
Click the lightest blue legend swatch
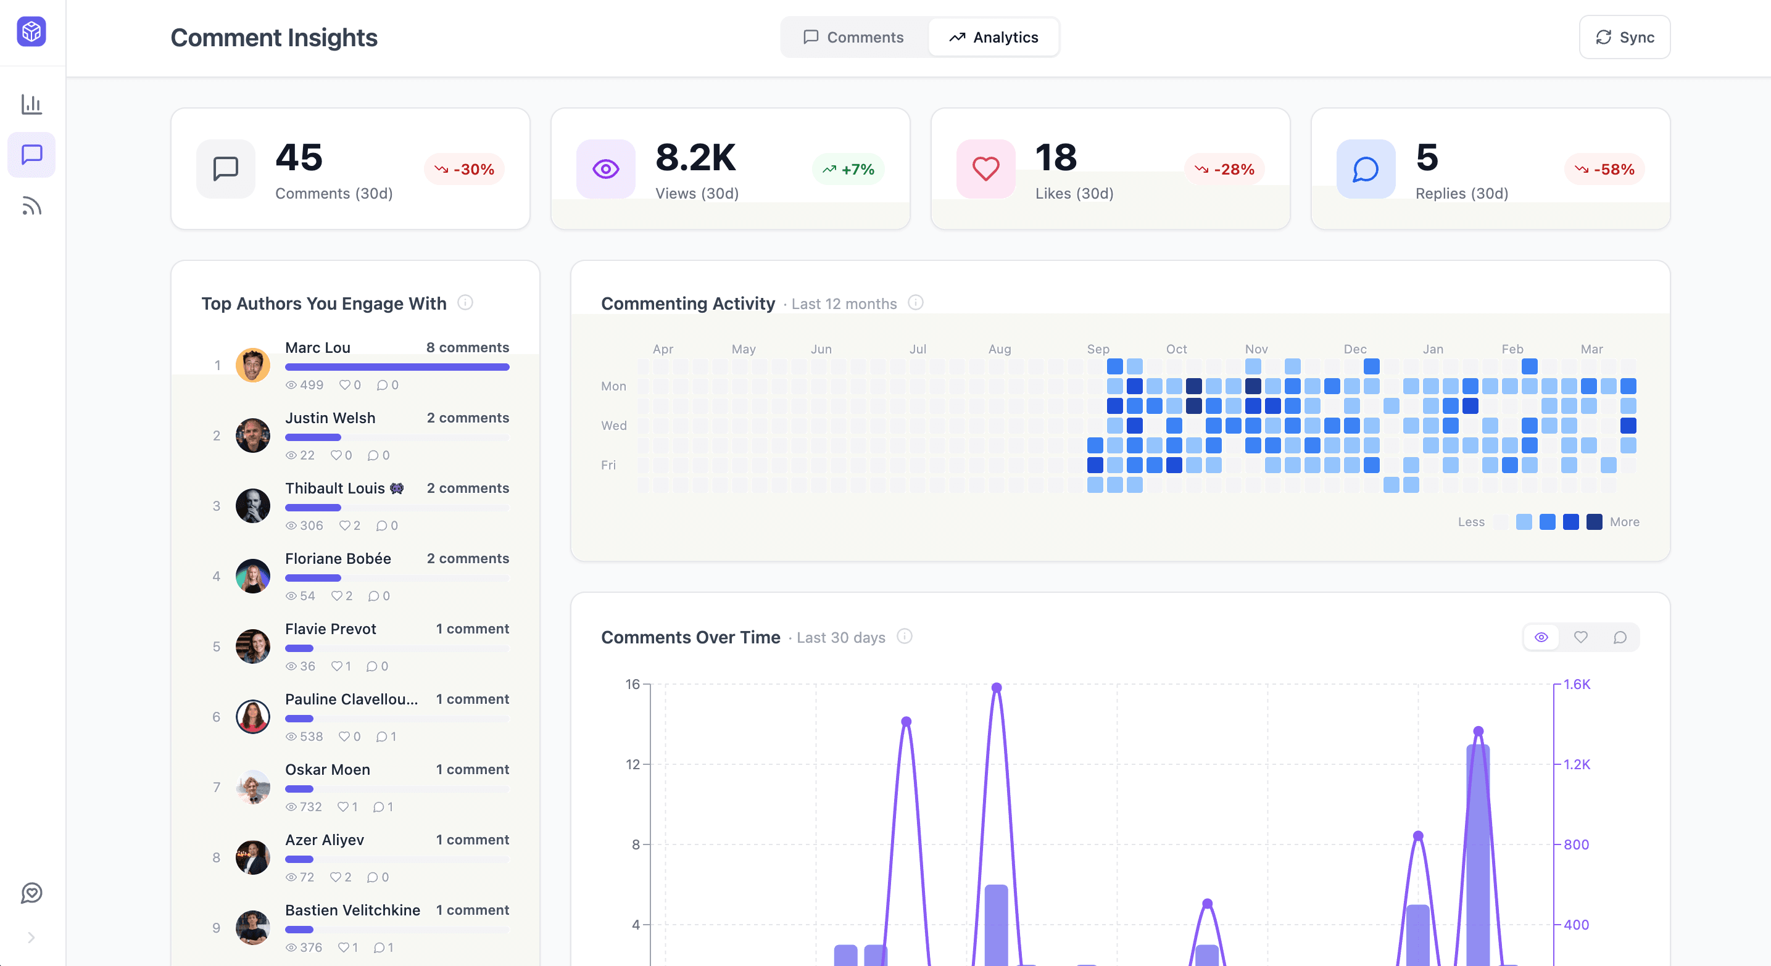1524,521
